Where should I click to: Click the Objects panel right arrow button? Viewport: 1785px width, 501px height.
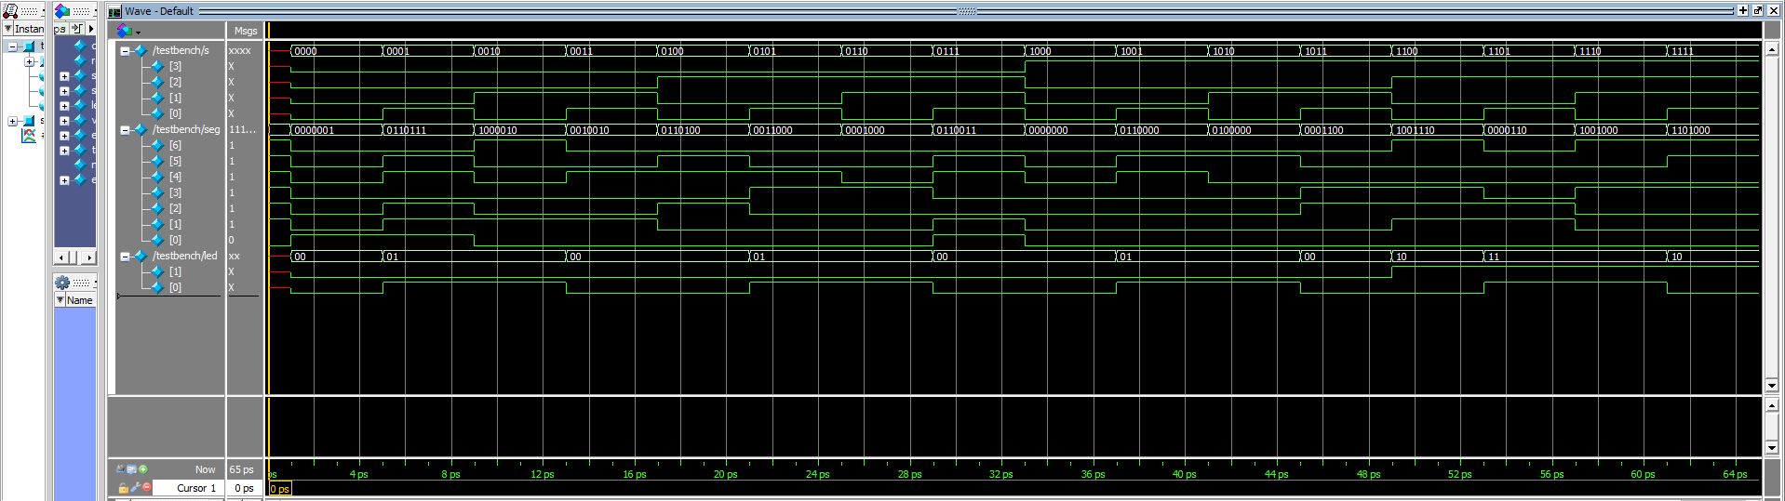coord(91,29)
